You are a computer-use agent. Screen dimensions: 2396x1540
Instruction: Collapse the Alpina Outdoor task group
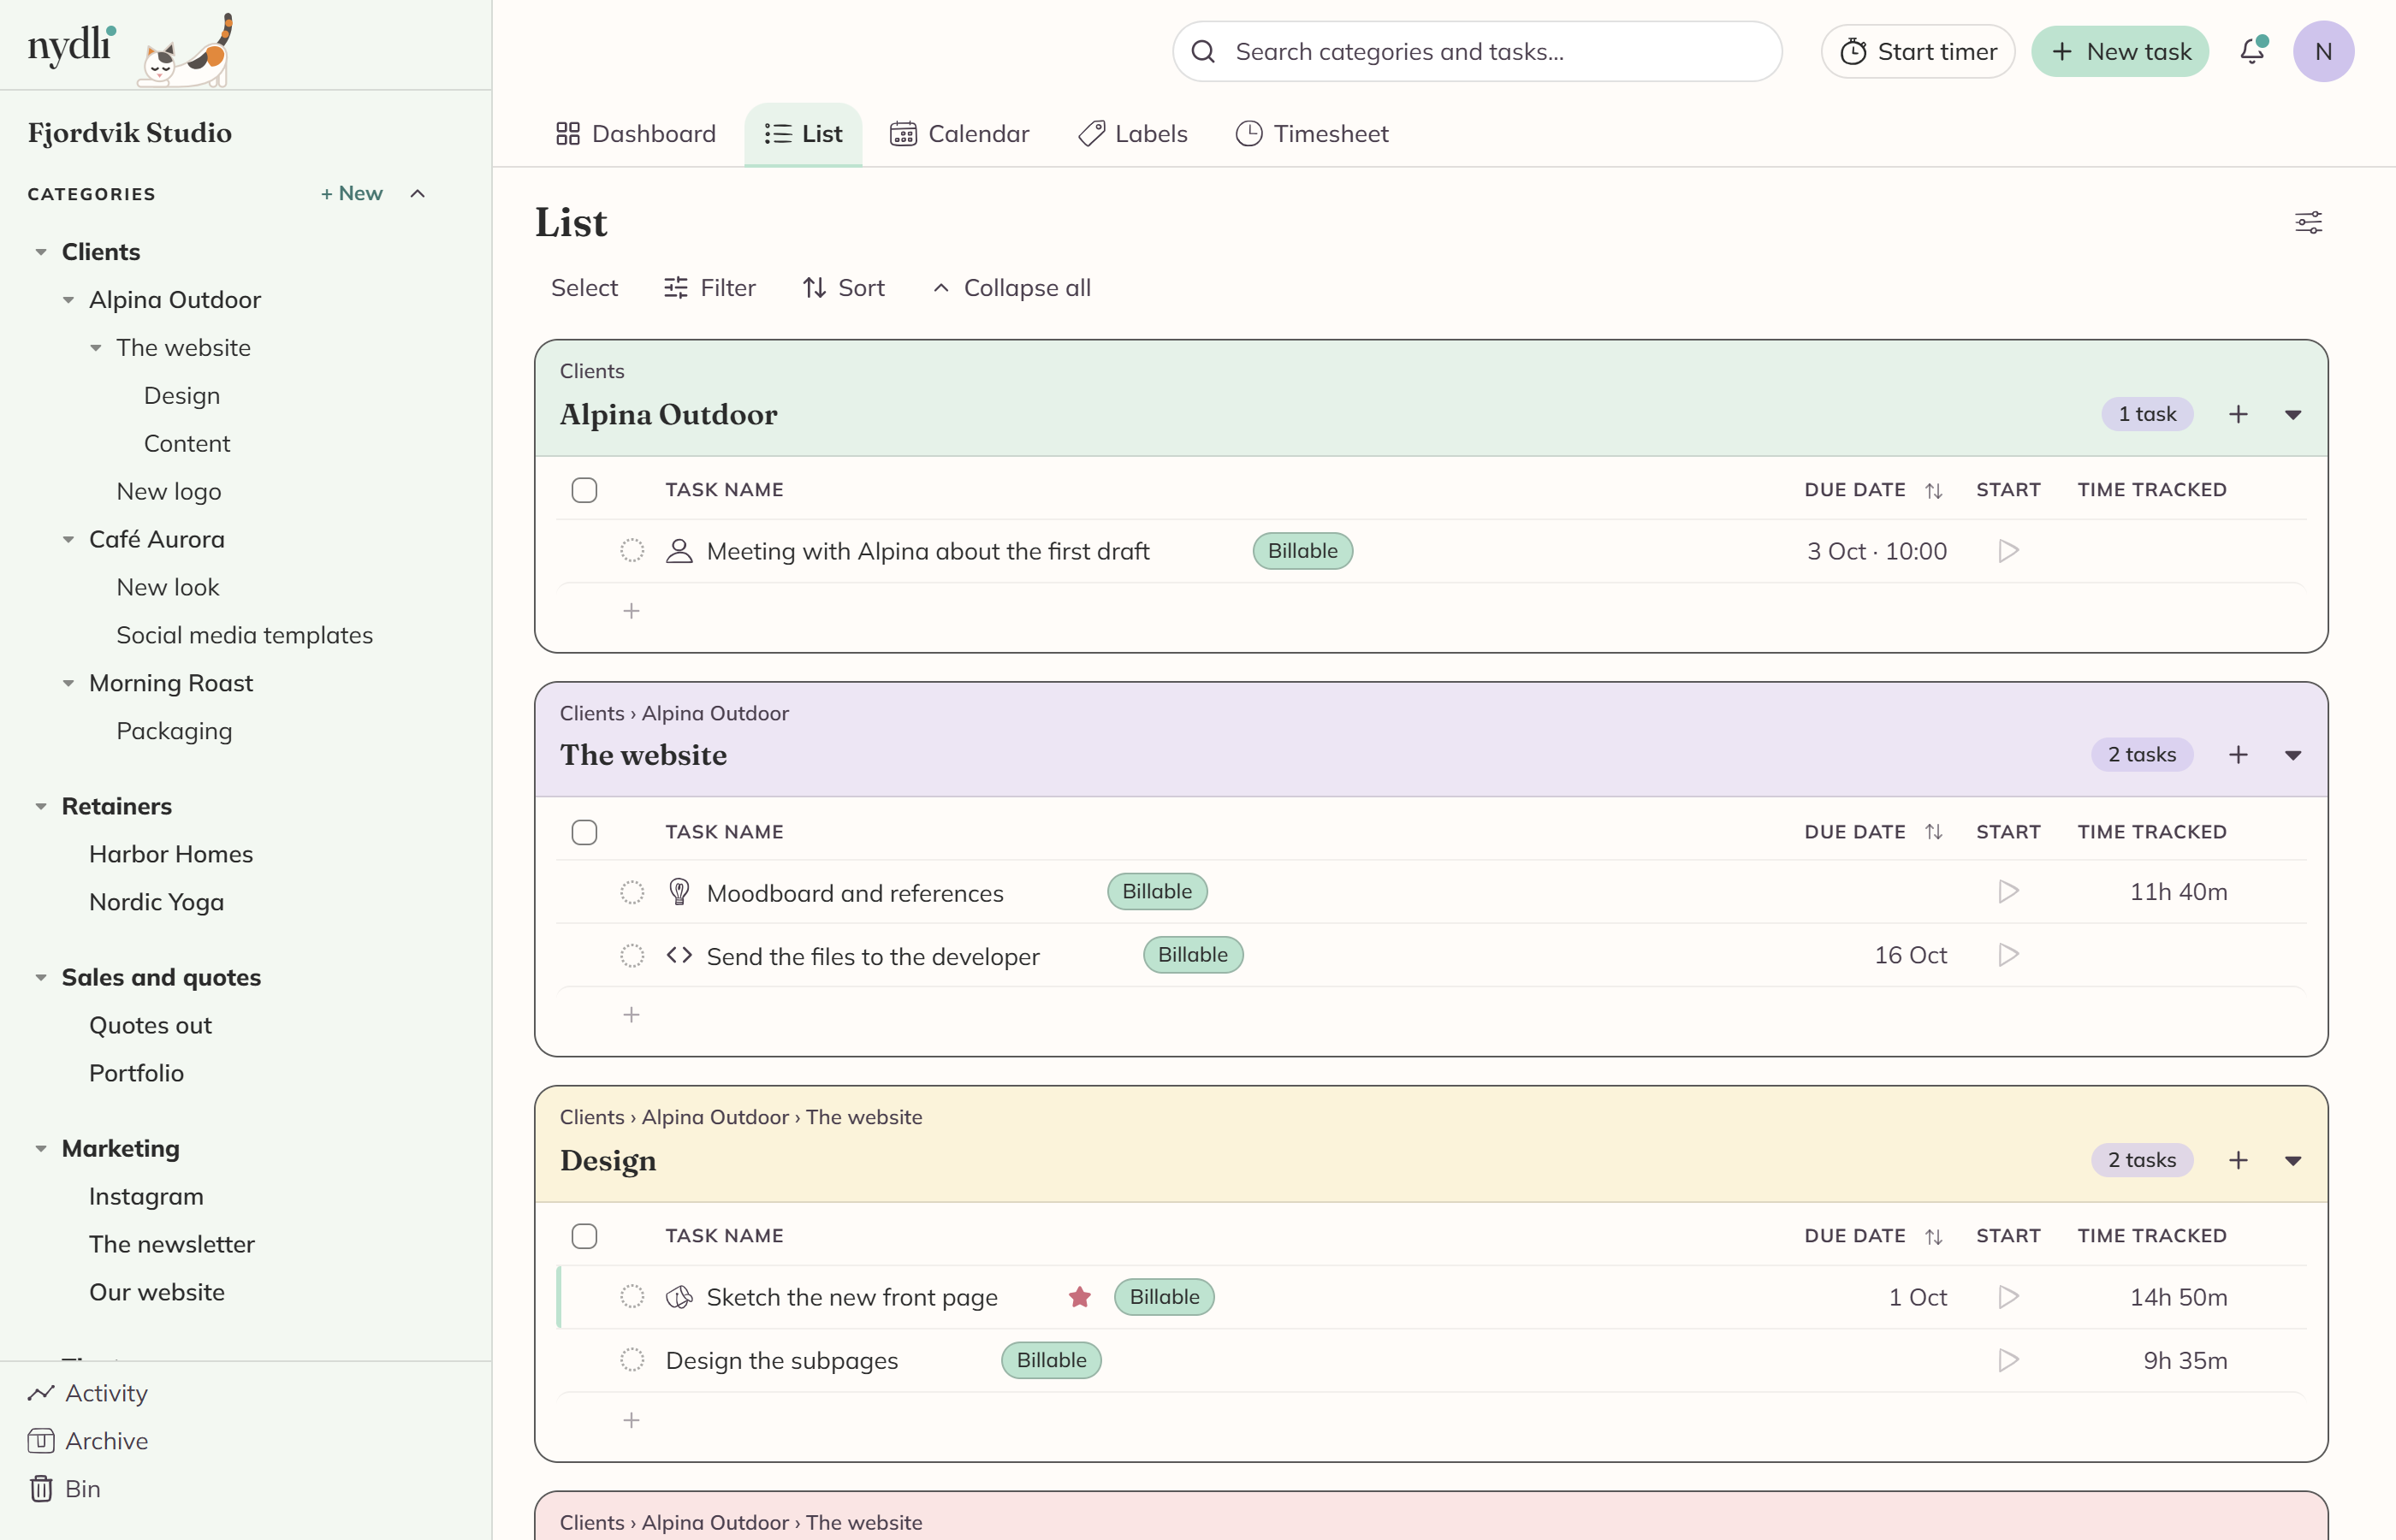coord(2293,415)
